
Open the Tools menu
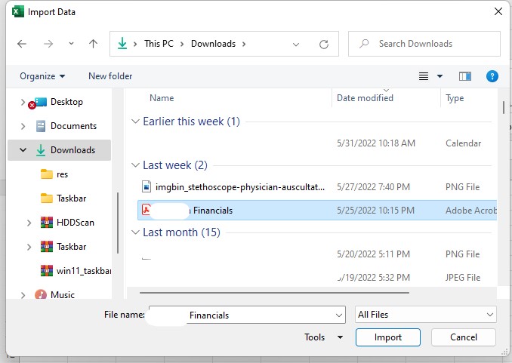[x=323, y=337]
